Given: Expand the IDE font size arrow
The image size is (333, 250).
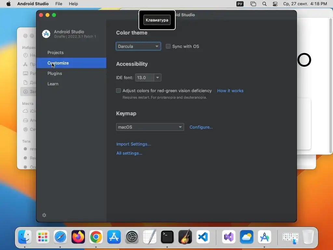Looking at the screenshot, I should click(x=157, y=77).
